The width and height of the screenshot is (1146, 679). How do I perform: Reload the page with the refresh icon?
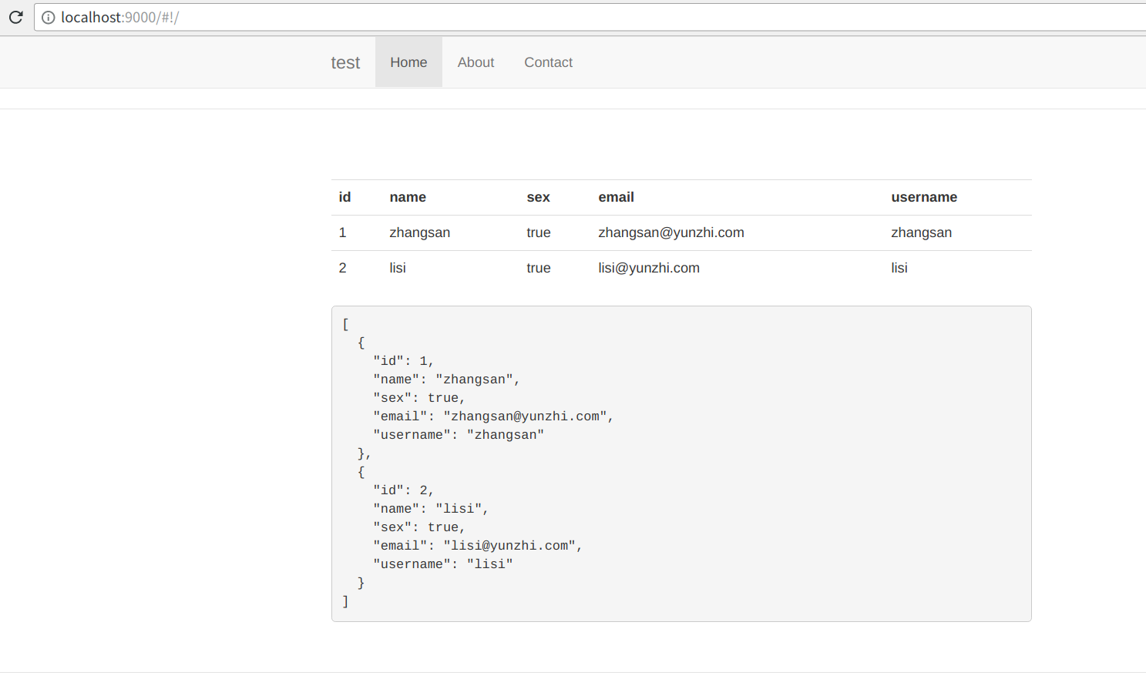[x=15, y=17]
